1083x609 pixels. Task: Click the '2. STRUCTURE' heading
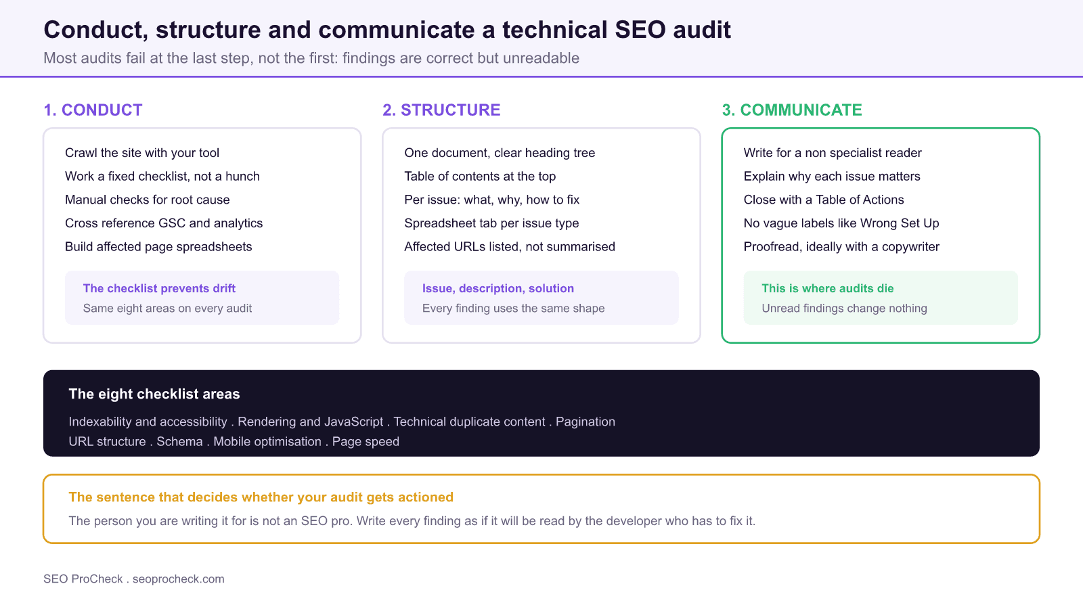tap(441, 110)
